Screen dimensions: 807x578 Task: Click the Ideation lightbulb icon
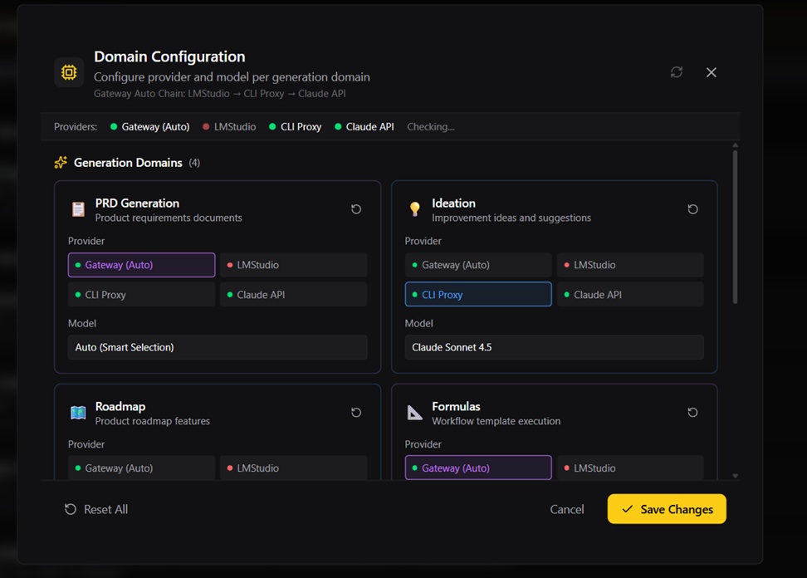click(415, 209)
